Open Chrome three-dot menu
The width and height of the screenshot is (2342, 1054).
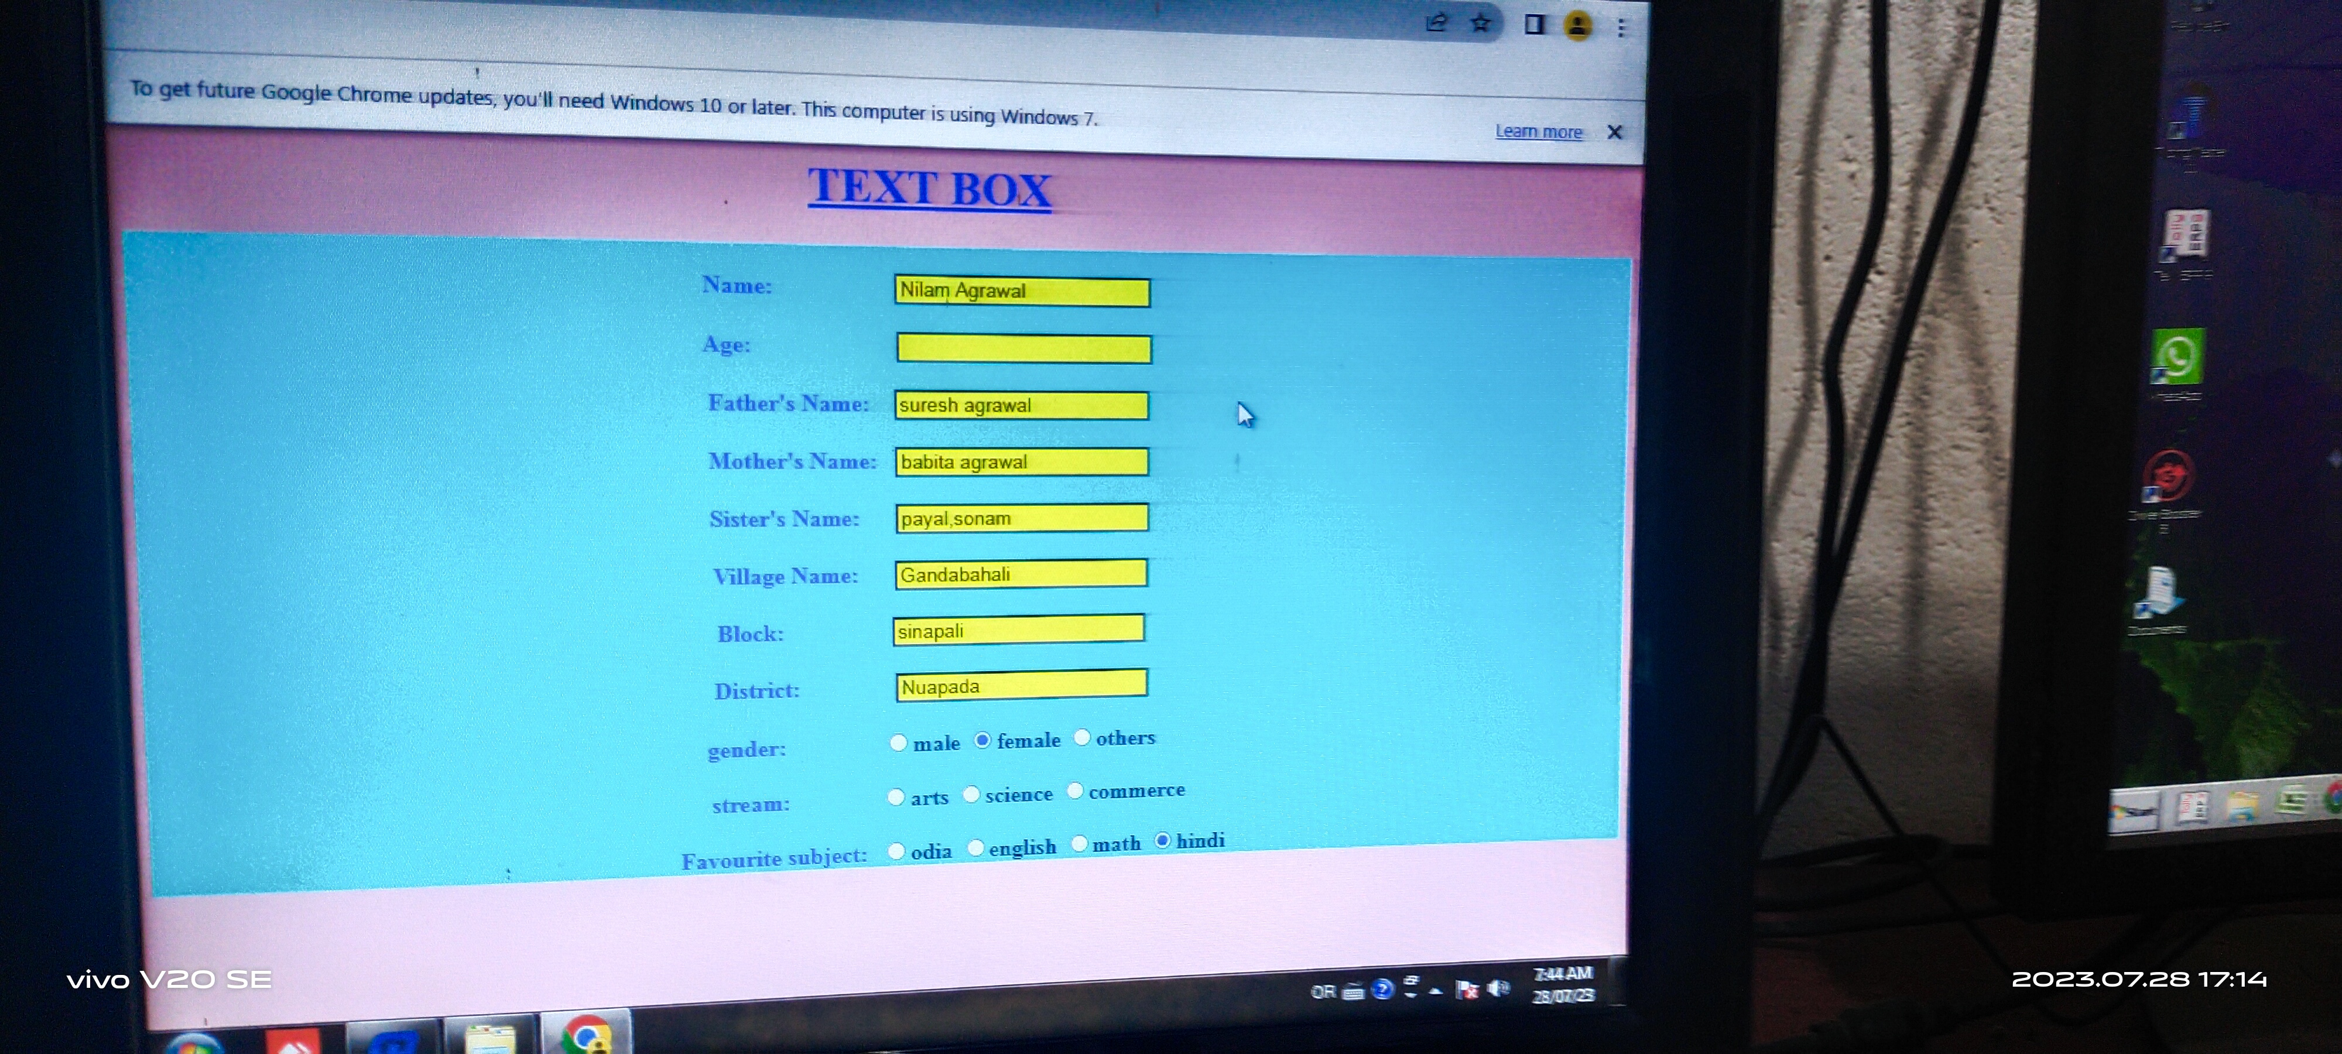tap(1621, 28)
